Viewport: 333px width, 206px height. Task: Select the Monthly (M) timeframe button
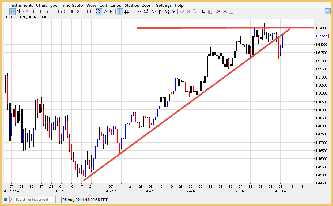click(112, 11)
